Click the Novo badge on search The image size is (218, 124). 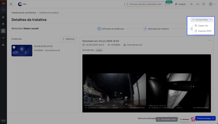tap(169, 2)
